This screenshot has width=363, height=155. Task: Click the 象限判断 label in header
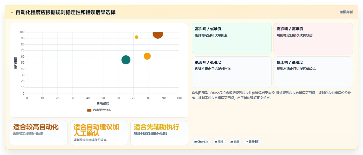[x=346, y=12]
